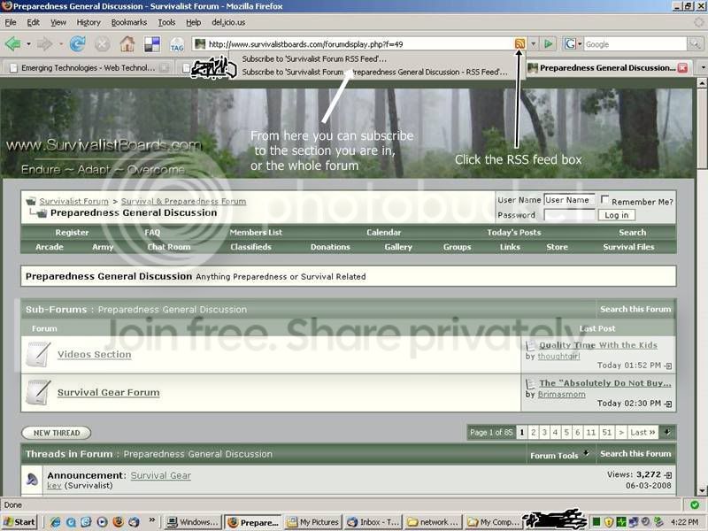Open the Back button history dropdown
The image size is (708, 531).
point(28,44)
